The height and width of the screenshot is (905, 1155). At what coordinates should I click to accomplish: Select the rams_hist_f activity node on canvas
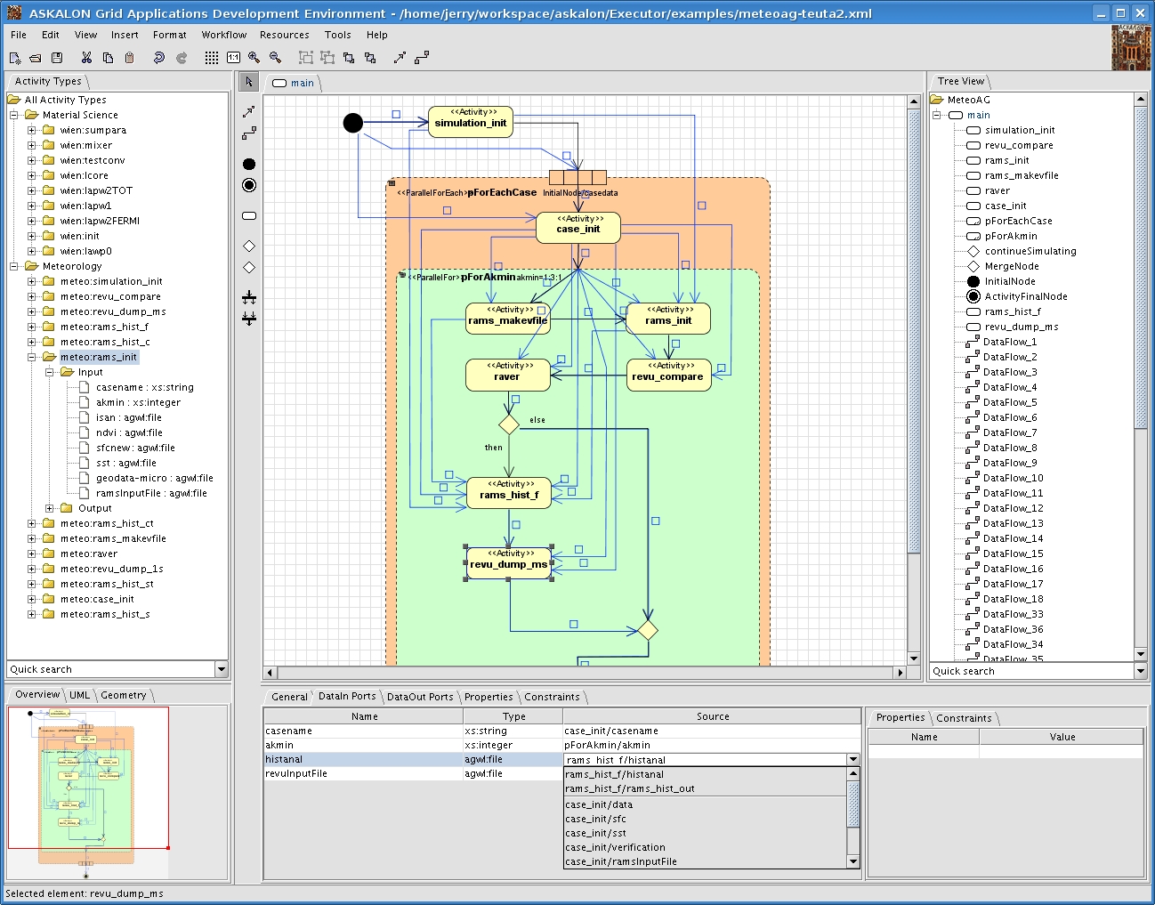509,493
